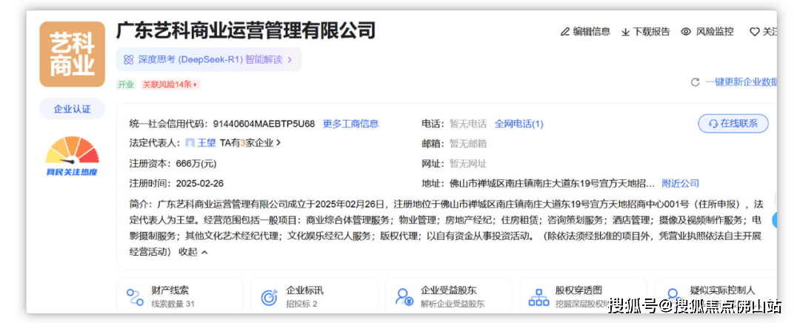The width and height of the screenshot is (800, 323).
Task: Open the 疑似实际控制人 icon card
Action: tap(673, 297)
